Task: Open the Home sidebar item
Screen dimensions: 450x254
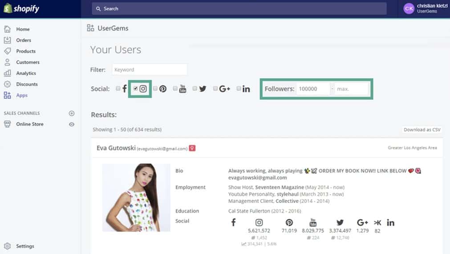Action: point(23,29)
